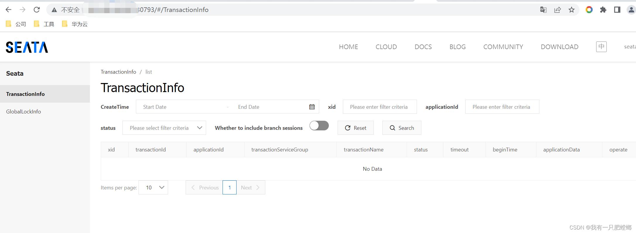Open the Google Translate page icon
636x233 pixels.
tap(543, 10)
